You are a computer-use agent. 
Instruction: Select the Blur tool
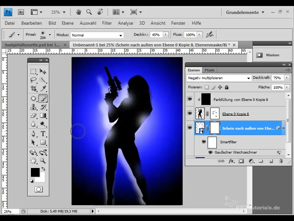coord(33,124)
